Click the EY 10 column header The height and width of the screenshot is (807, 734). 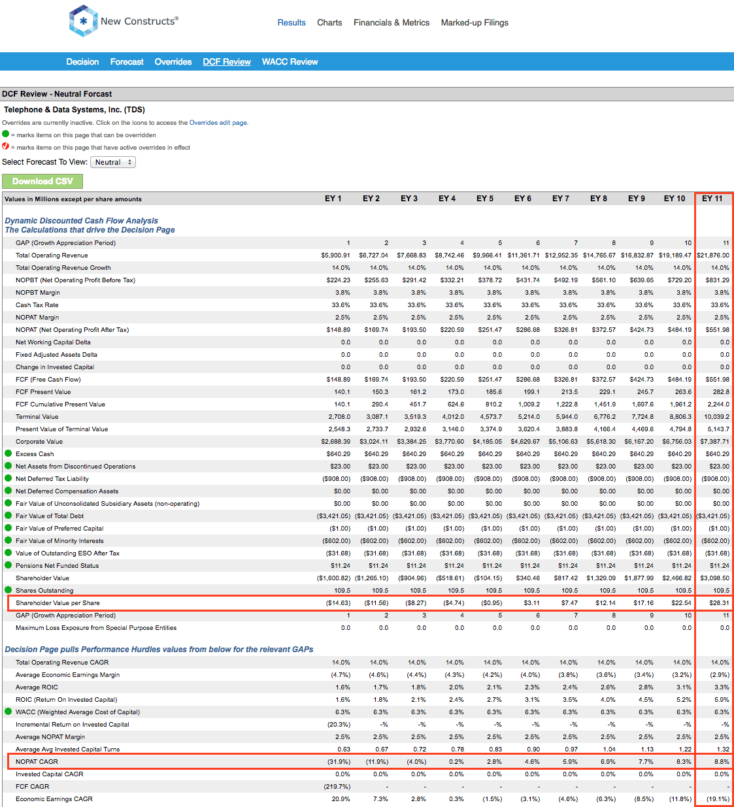(675, 199)
